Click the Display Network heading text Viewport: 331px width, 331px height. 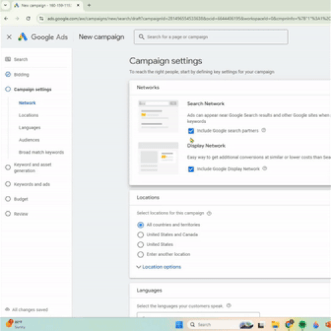tap(206, 146)
